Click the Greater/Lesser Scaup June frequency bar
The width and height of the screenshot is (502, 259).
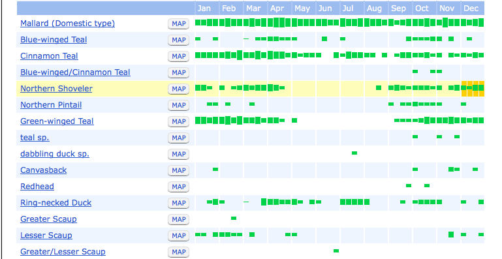pyautogui.click(x=336, y=251)
